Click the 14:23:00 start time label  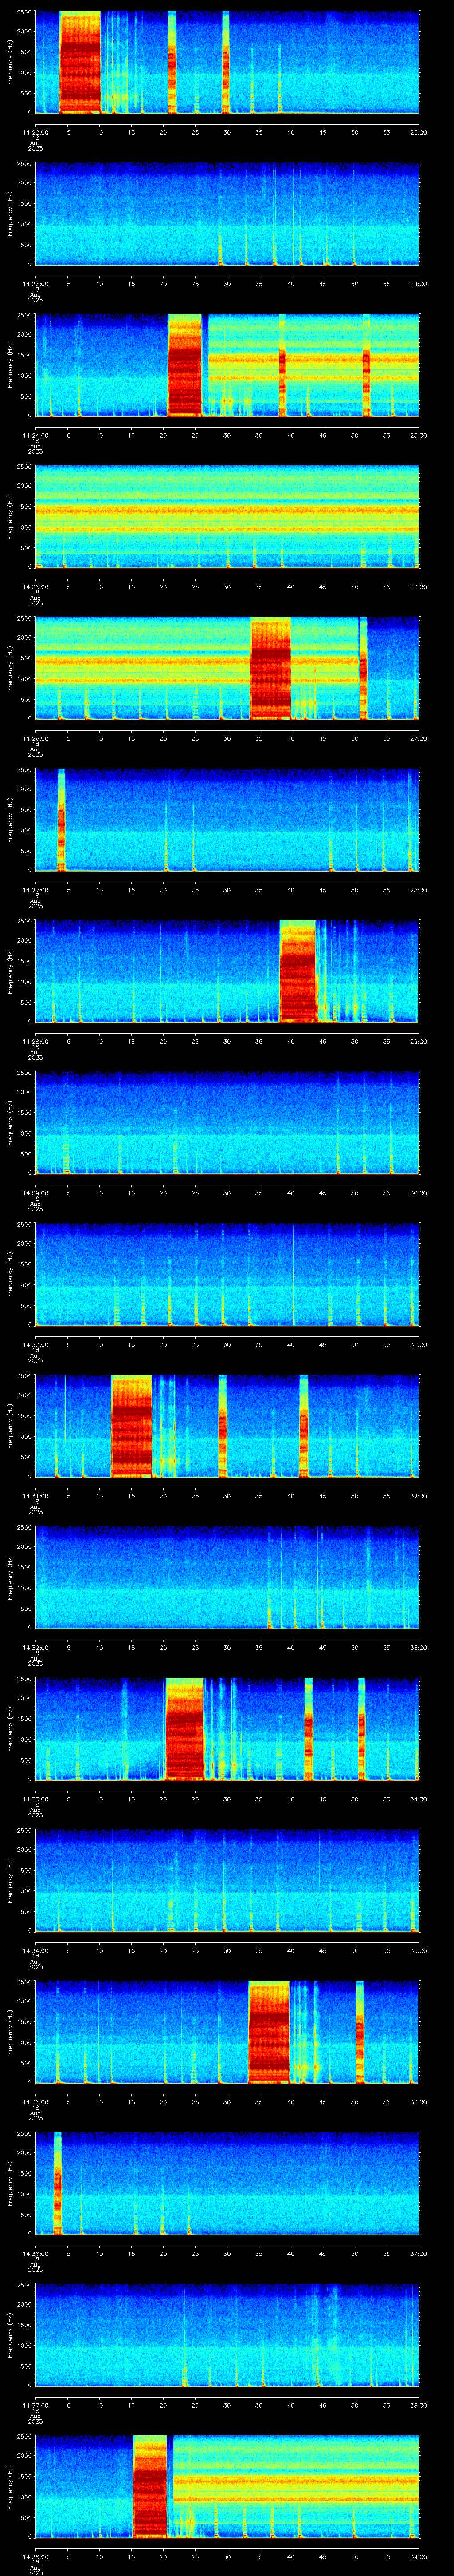point(35,284)
